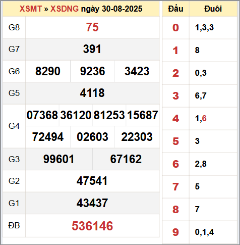This screenshot has width=240, height=245.
Task: Select the G7 prize number 391
Action: pyautogui.click(x=92, y=49)
